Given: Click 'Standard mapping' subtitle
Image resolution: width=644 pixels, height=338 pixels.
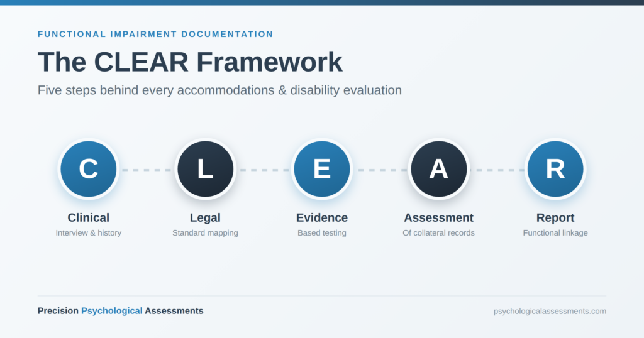Looking at the screenshot, I should pyautogui.click(x=206, y=233).
